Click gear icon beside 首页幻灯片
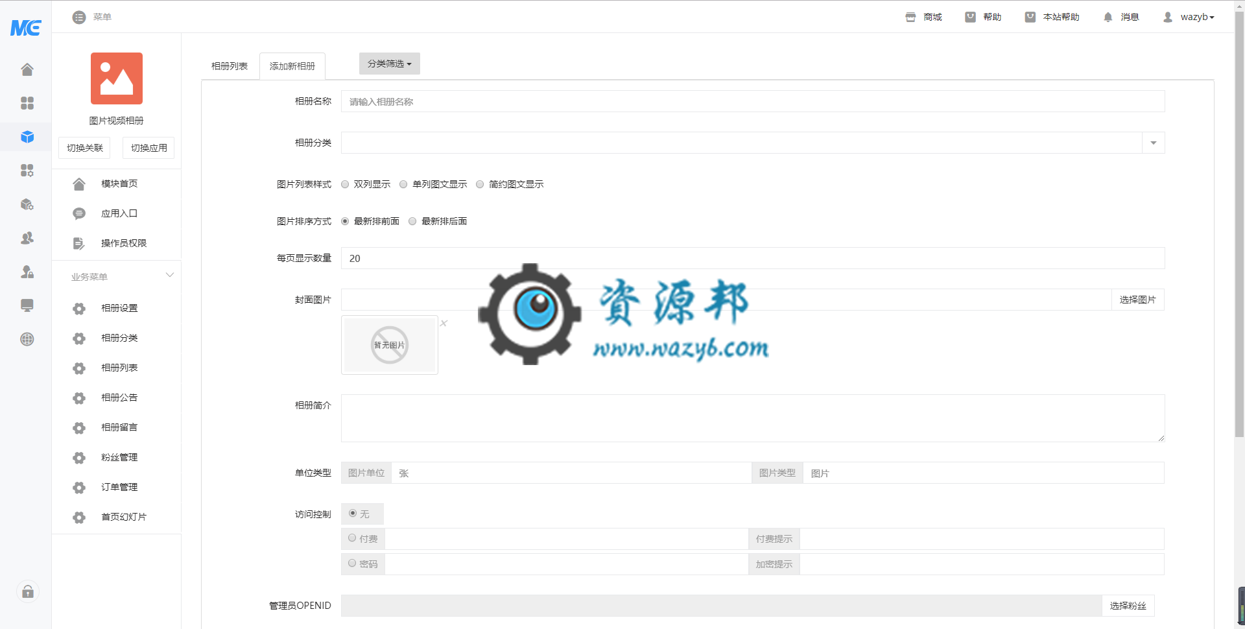The width and height of the screenshot is (1245, 629). click(x=79, y=517)
